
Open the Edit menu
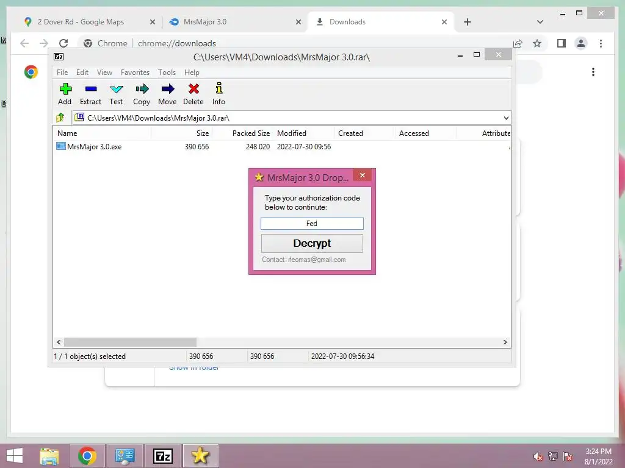[x=82, y=73]
